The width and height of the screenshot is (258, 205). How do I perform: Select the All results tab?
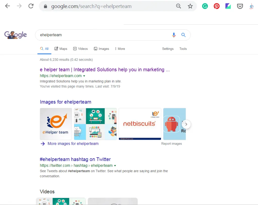pos(44,49)
